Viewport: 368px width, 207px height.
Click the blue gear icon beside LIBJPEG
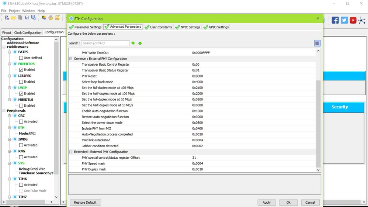pyautogui.click(x=15, y=76)
